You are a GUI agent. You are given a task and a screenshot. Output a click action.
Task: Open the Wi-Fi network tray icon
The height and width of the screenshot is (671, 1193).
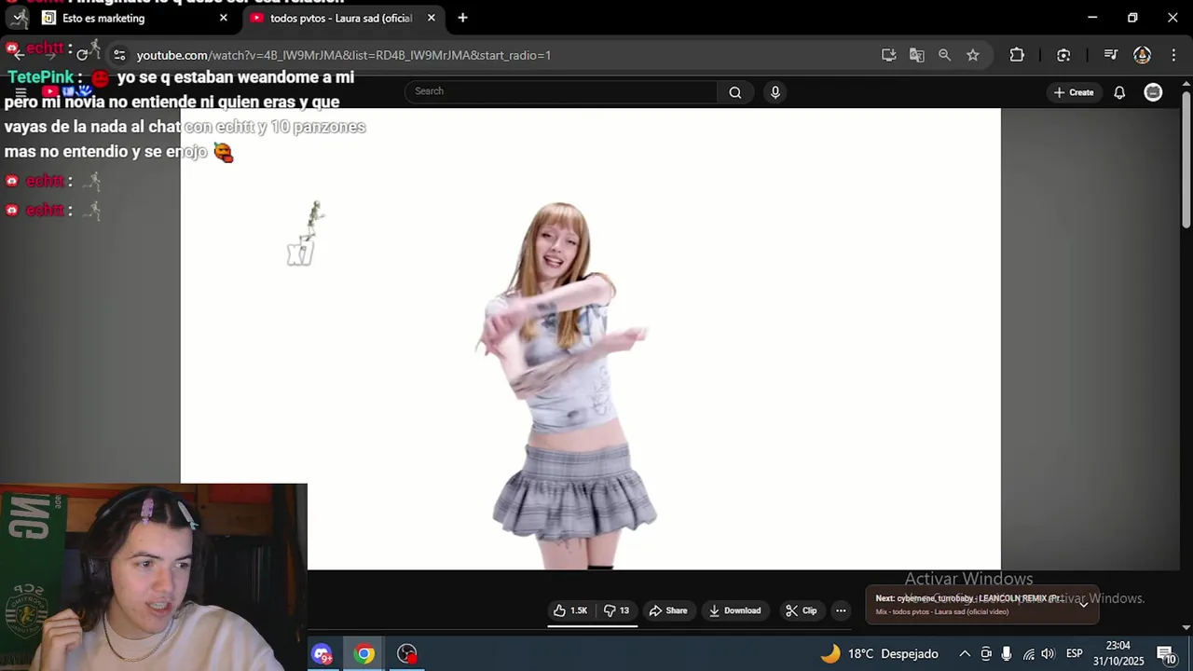pyautogui.click(x=1028, y=654)
